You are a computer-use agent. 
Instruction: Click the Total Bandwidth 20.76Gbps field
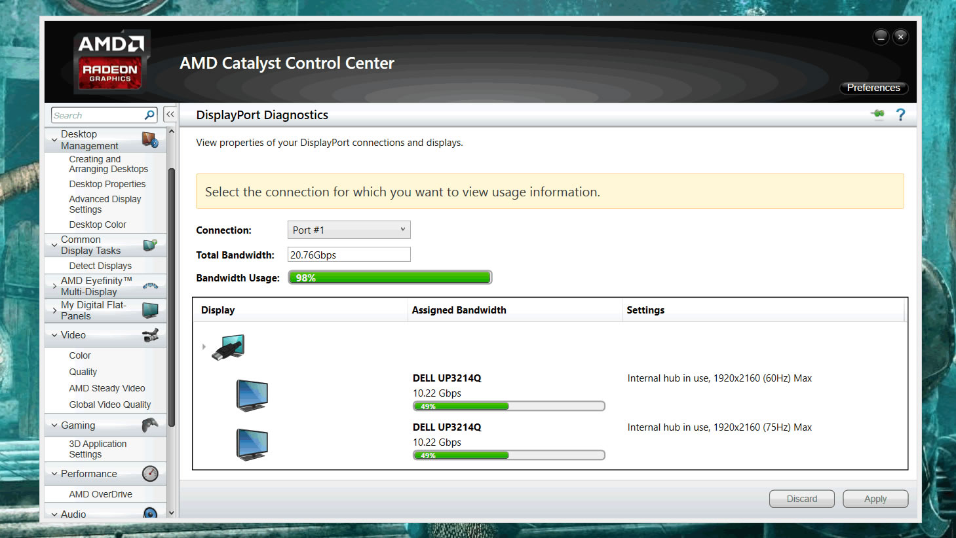click(x=349, y=255)
